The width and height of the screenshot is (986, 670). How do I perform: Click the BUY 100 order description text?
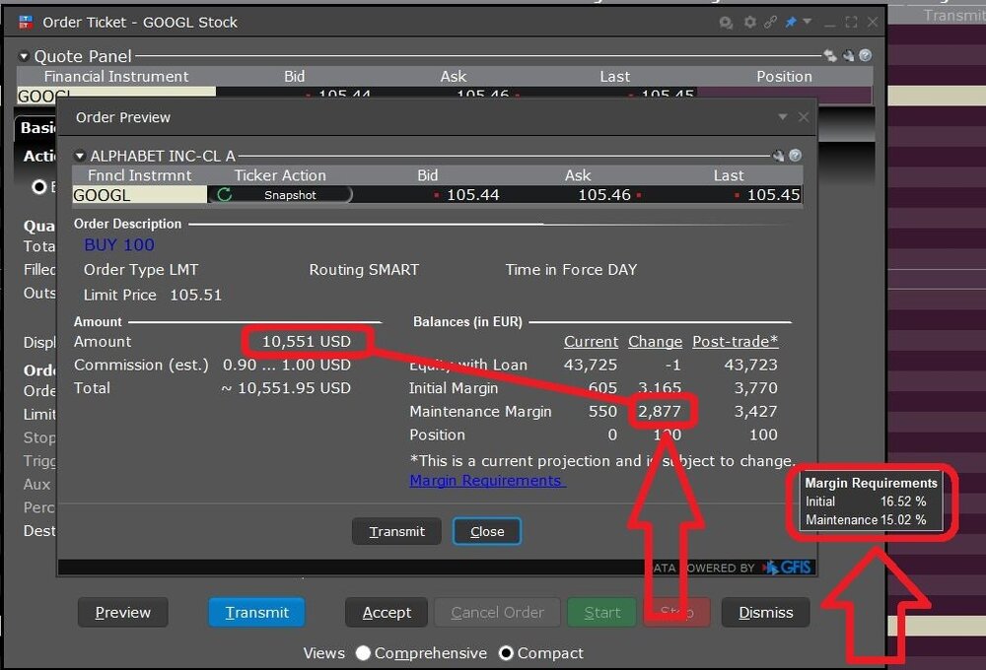[119, 244]
